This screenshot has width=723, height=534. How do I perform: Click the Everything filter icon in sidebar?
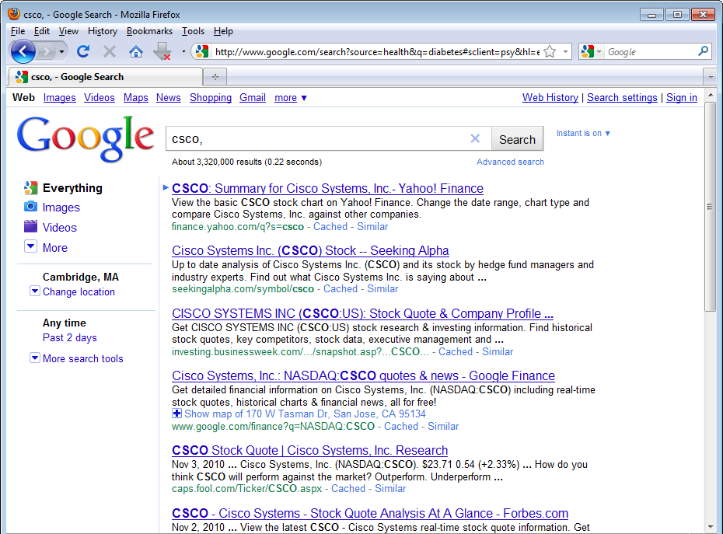tap(30, 187)
